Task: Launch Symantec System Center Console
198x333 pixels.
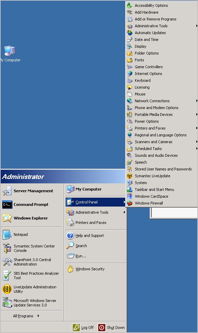Action: pyautogui.click(x=32, y=248)
